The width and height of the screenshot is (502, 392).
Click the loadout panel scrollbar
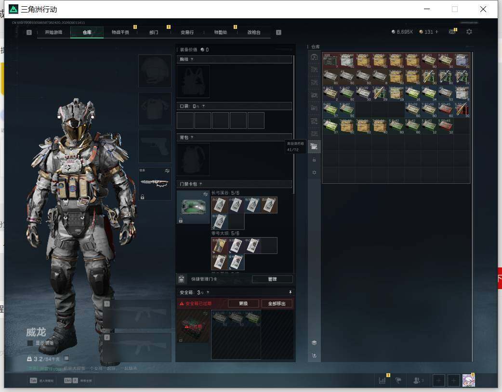pyautogui.click(x=294, y=125)
